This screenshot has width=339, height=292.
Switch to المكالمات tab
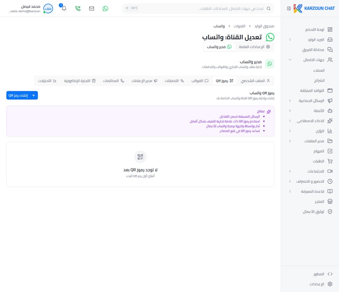pyautogui.click(x=114, y=81)
